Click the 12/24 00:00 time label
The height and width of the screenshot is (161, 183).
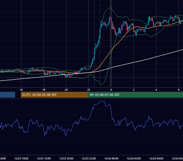point(111,158)
